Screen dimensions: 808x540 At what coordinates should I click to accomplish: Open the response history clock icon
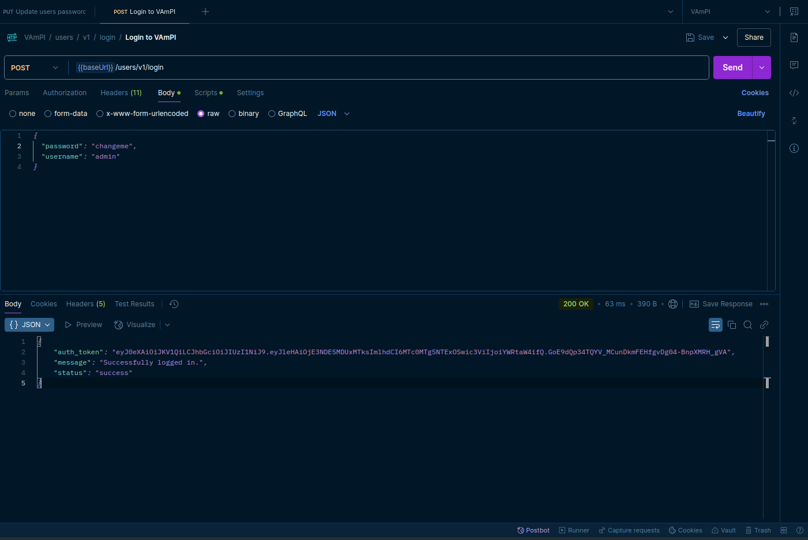[174, 304]
